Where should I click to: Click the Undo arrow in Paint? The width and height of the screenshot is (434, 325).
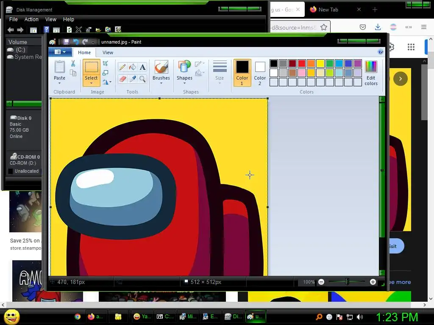click(75, 42)
